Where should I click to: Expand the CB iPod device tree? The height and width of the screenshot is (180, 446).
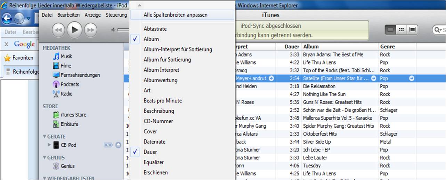pos(49,145)
